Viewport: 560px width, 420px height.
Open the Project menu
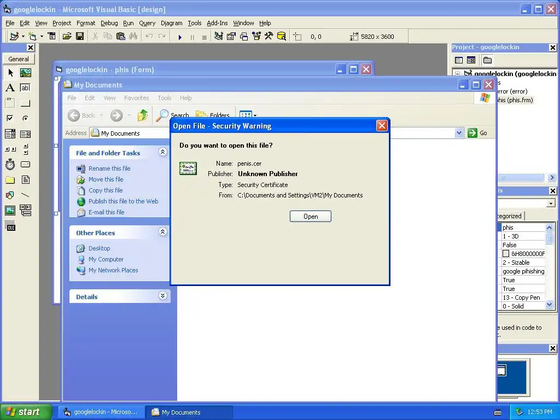62,23
